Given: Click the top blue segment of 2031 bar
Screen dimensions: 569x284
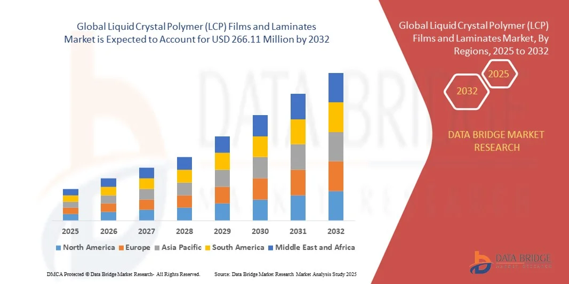Looking at the screenshot, I should (298, 107).
